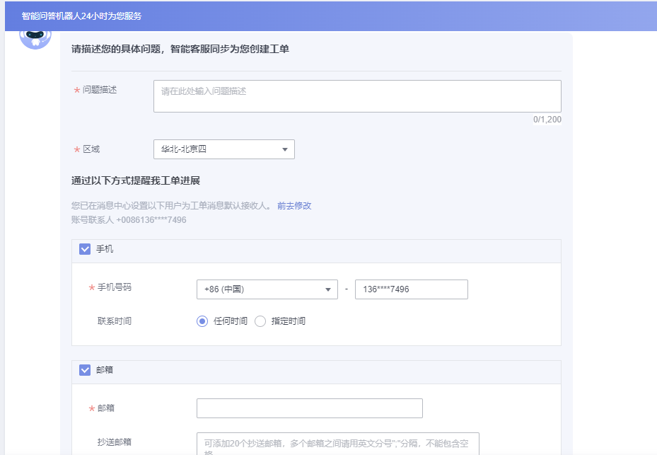Click the 0/1,200 character counter

pyautogui.click(x=547, y=120)
